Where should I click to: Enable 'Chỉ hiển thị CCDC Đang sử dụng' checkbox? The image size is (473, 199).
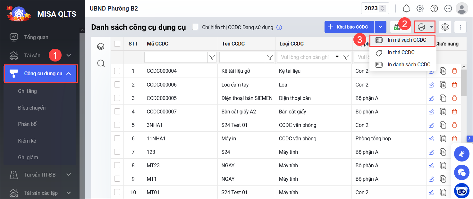(195, 27)
